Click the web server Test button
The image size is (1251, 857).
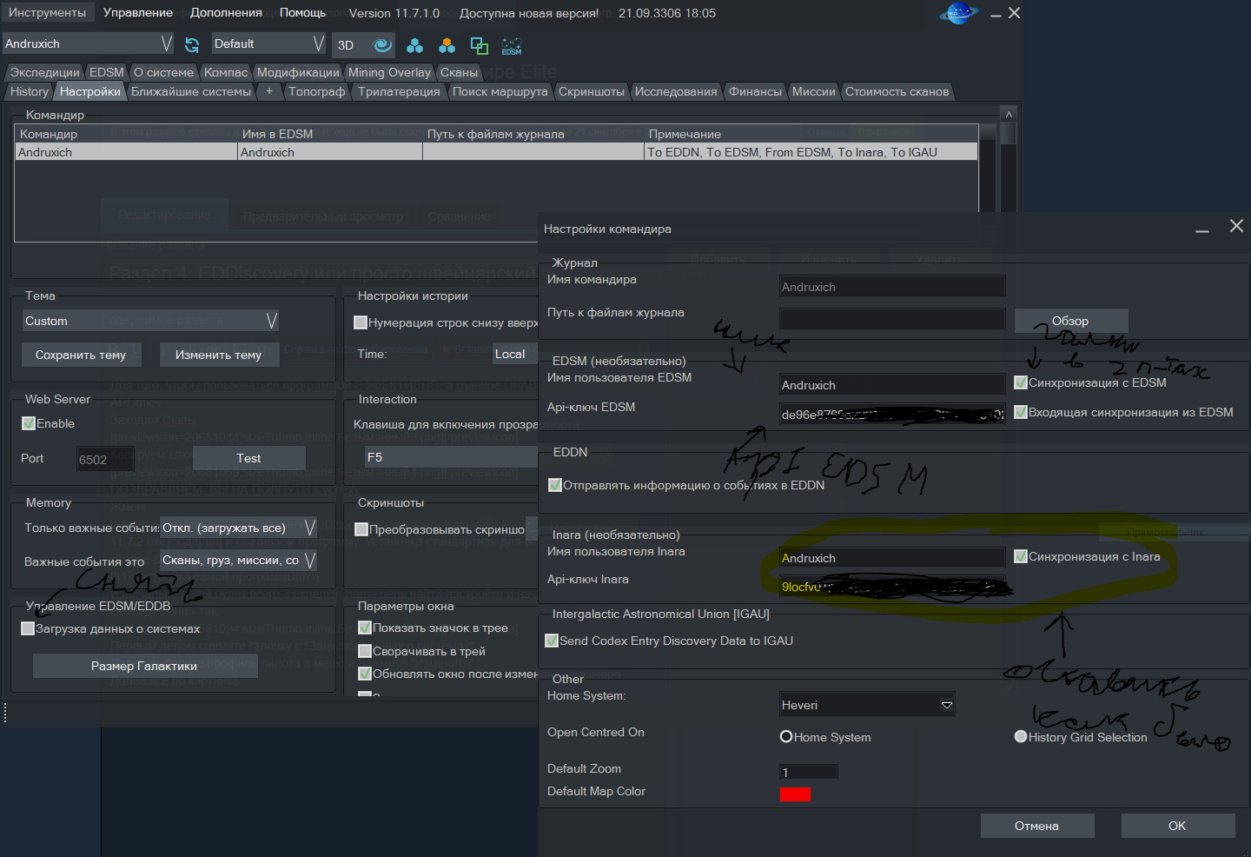point(248,458)
